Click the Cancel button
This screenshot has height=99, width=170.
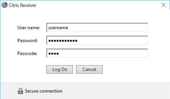tap(89, 69)
